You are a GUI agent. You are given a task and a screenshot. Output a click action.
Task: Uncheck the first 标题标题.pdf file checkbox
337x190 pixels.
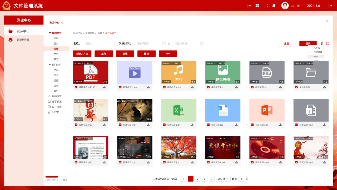point(76,87)
